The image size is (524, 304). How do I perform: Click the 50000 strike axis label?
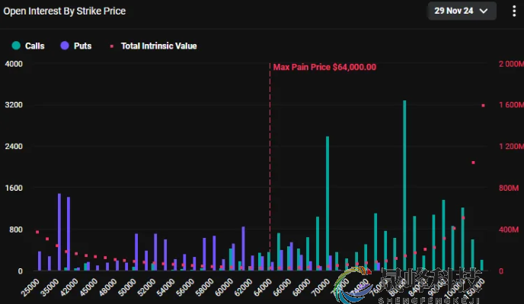(x=127, y=287)
